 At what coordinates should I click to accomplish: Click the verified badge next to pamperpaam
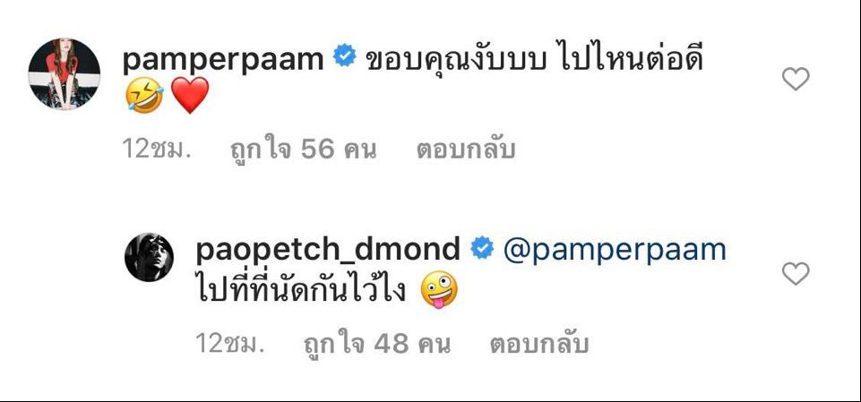345,56
